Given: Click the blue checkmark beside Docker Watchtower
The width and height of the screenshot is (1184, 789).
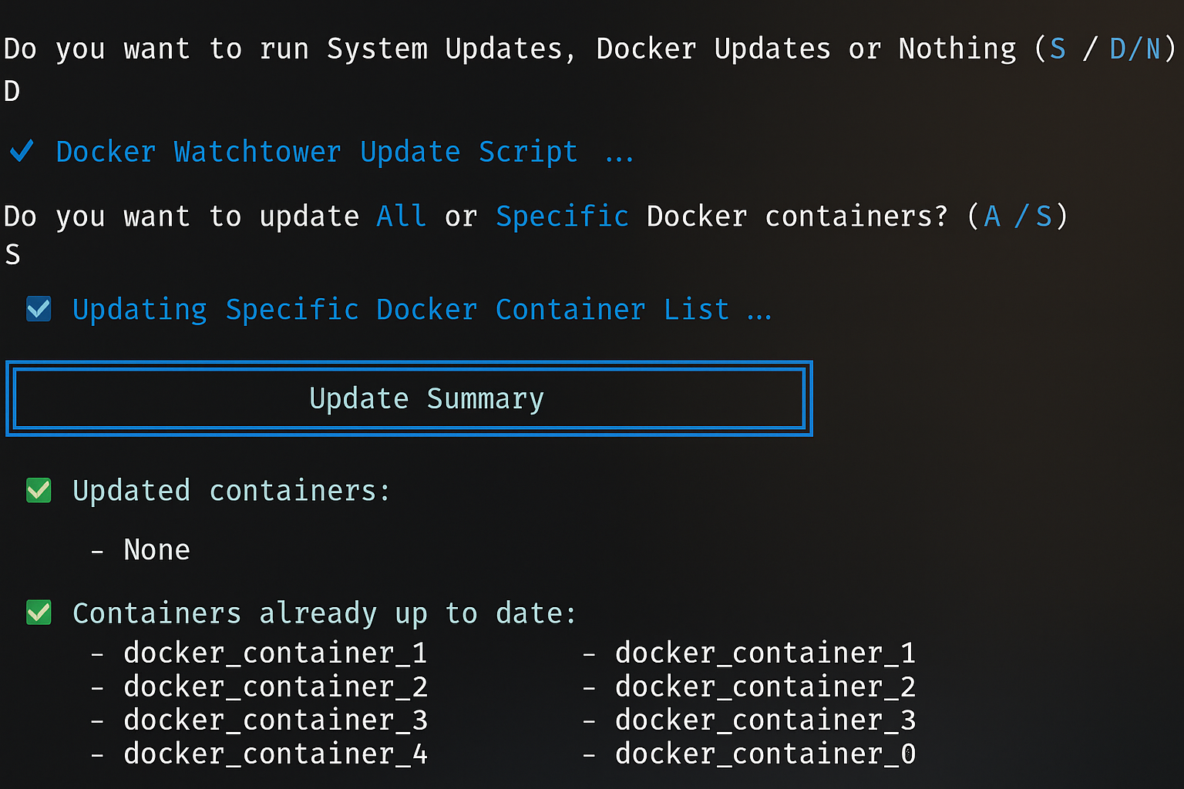Looking at the screenshot, I should pyautogui.click(x=22, y=150).
